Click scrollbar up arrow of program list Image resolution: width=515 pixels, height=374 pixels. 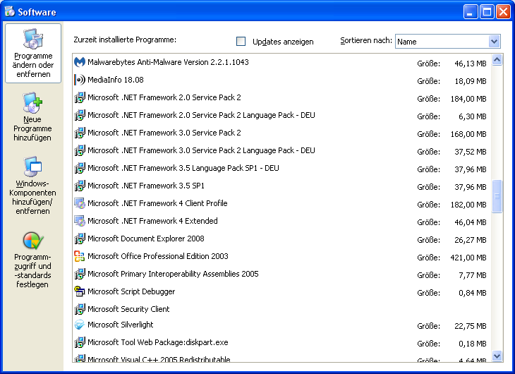tap(497, 60)
